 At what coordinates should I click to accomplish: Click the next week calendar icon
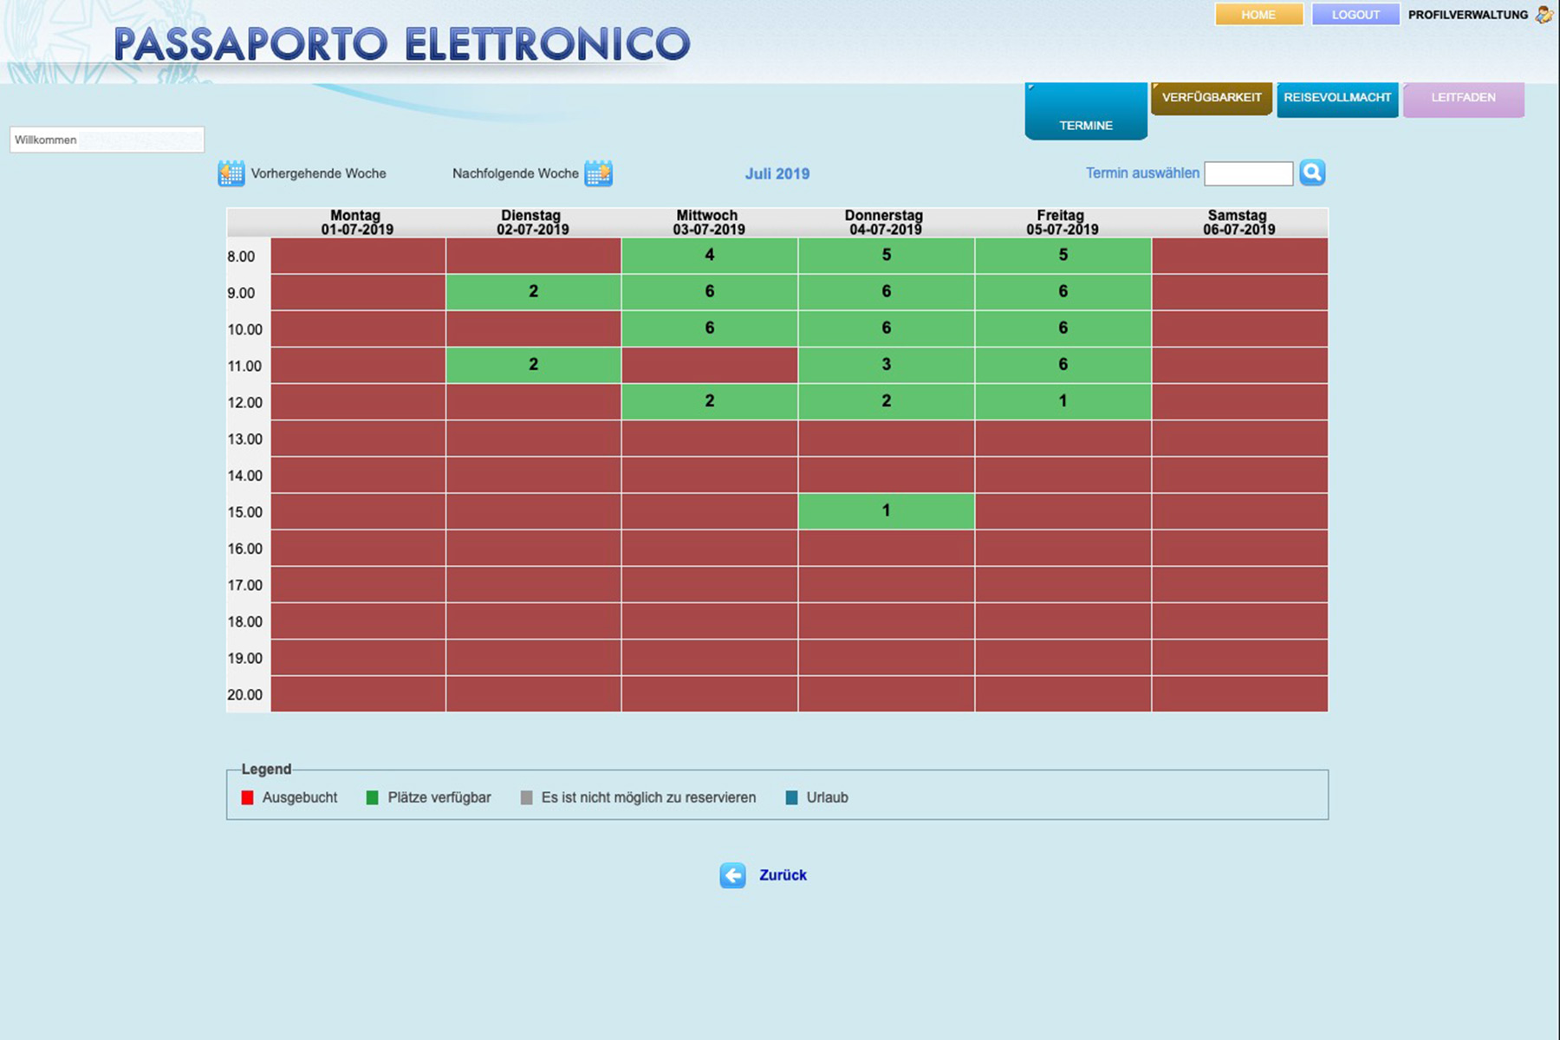[598, 173]
